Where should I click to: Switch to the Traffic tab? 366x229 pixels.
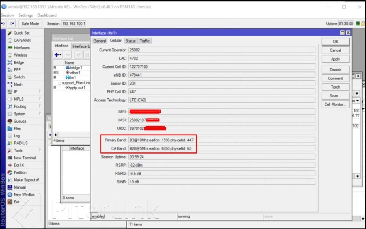pyautogui.click(x=145, y=41)
